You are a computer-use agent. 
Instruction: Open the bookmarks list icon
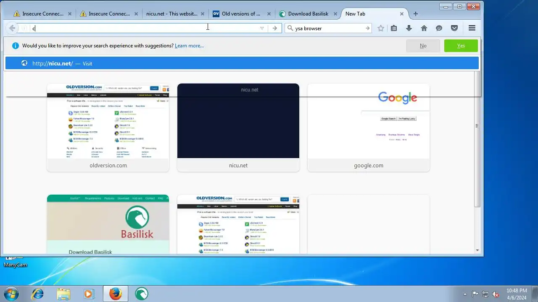(x=394, y=28)
